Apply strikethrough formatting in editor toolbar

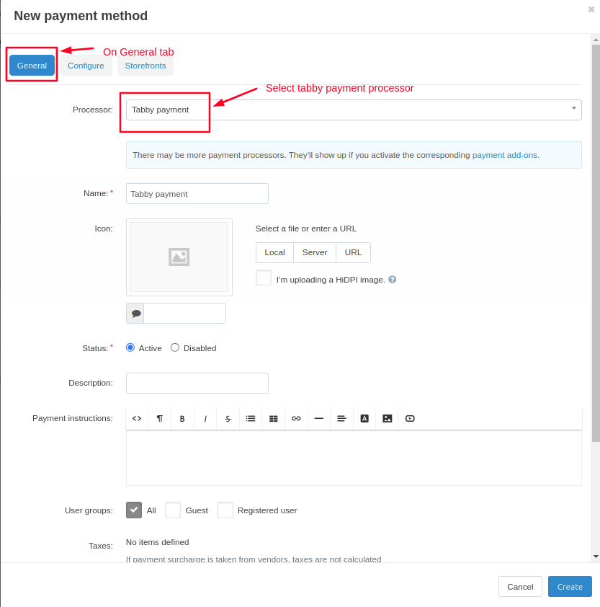tap(228, 418)
